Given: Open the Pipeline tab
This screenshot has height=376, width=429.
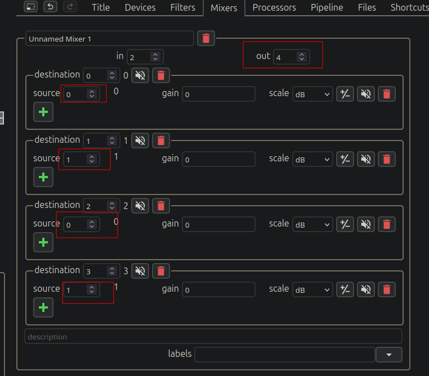Looking at the screenshot, I should tap(327, 7).
